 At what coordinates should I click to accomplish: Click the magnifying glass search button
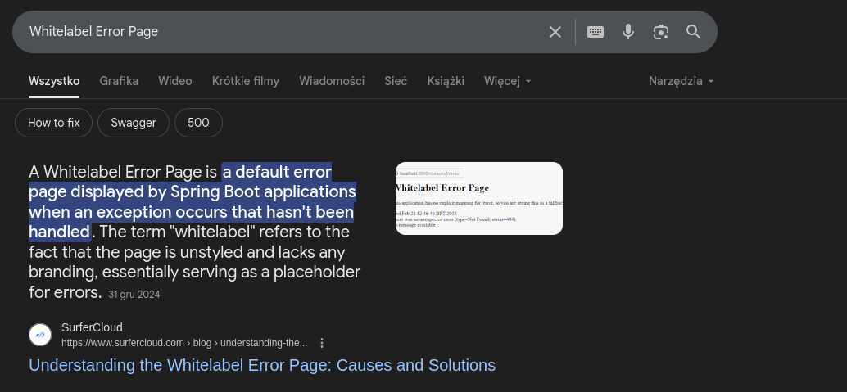tap(694, 32)
